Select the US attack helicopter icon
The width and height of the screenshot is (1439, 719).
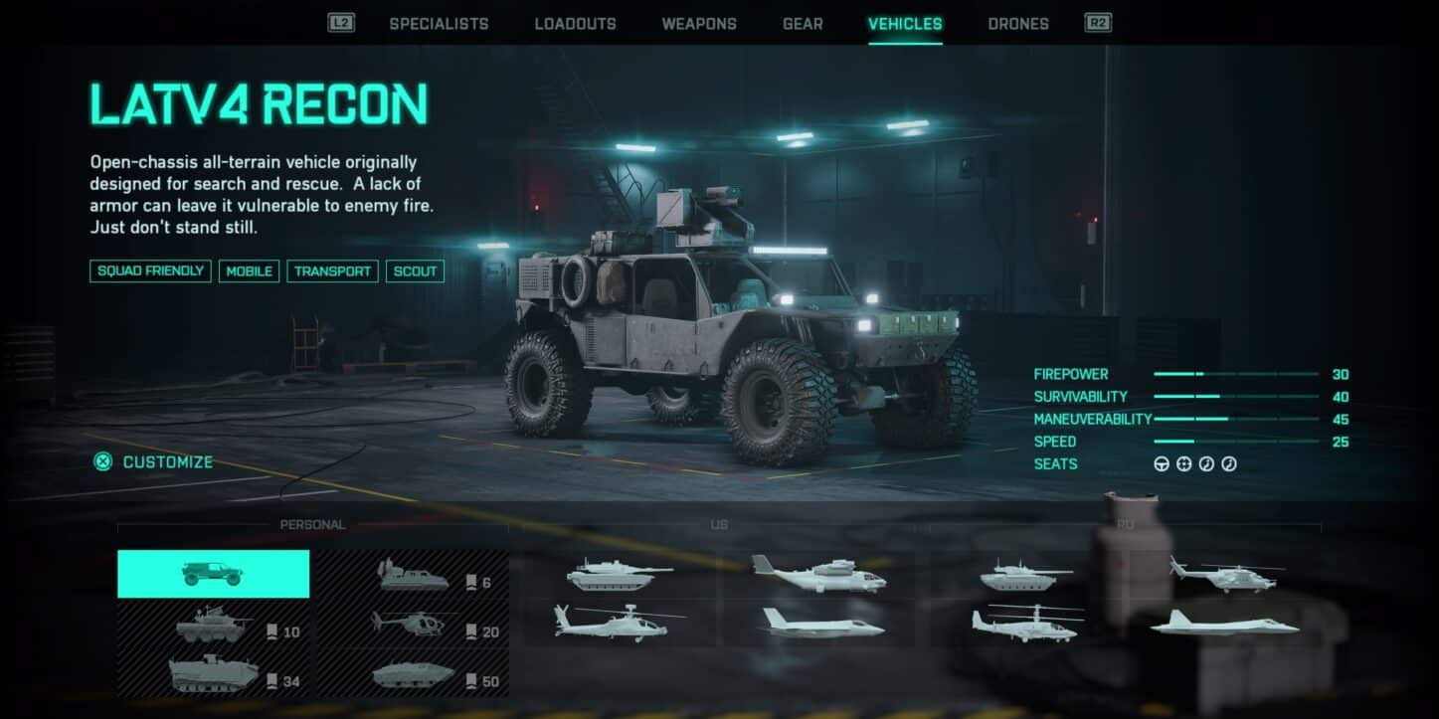(620, 623)
